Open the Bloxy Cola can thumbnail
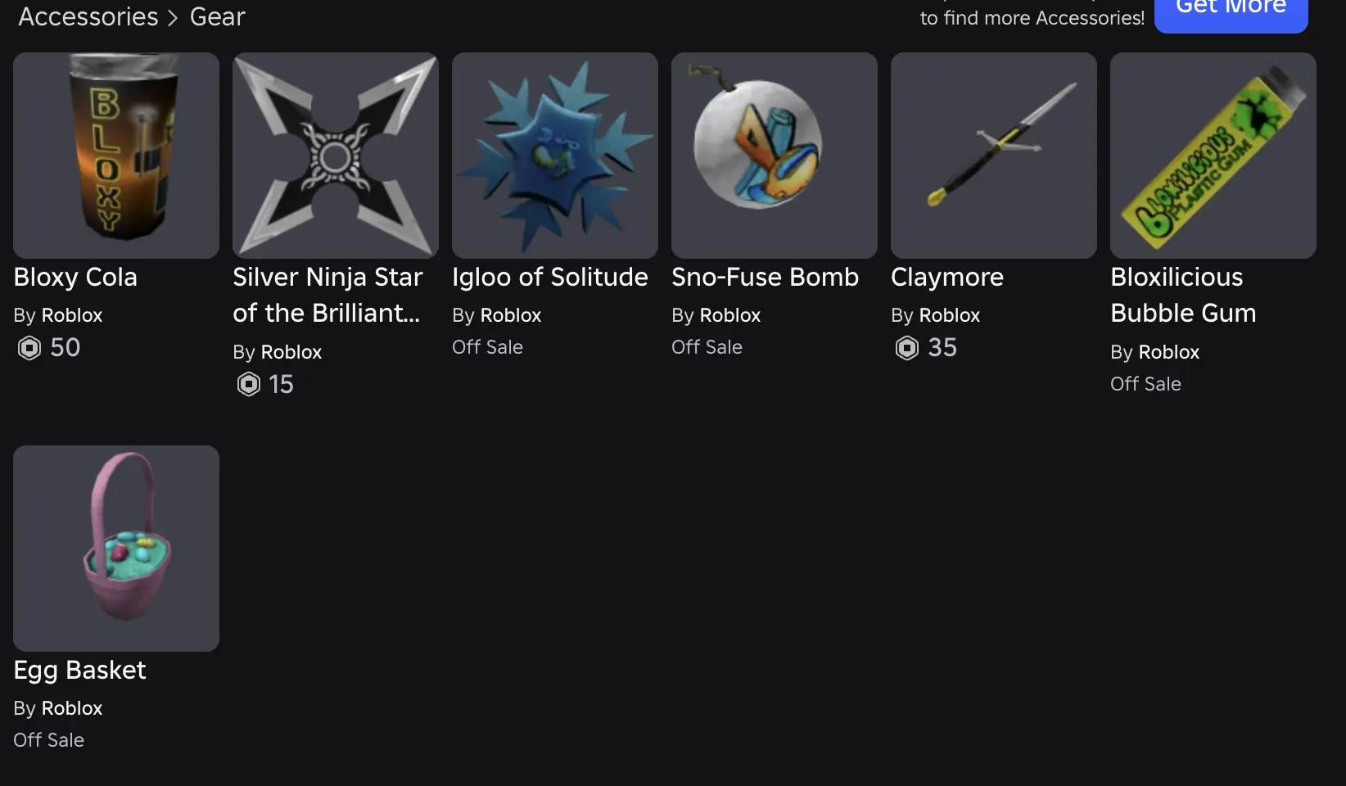Image resolution: width=1346 pixels, height=786 pixels. click(x=116, y=156)
